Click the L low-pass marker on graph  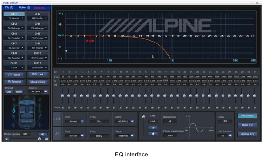pyautogui.click(x=153, y=57)
